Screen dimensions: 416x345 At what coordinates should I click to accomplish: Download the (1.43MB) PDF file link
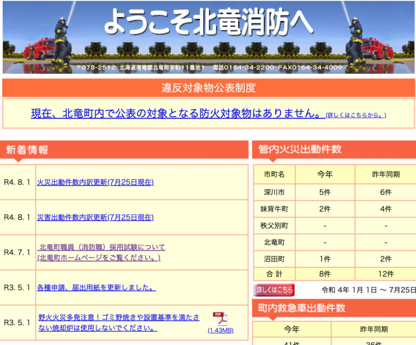(x=220, y=330)
